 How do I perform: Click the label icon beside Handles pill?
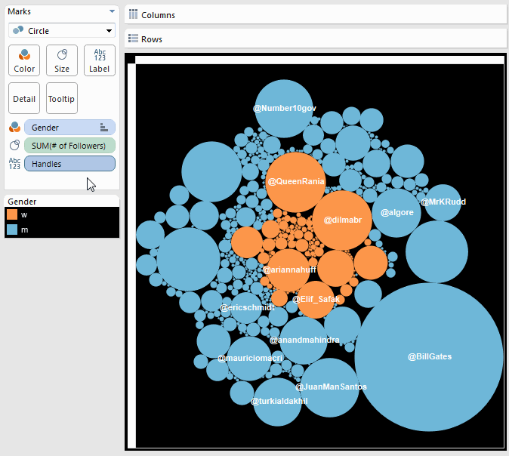(x=14, y=164)
